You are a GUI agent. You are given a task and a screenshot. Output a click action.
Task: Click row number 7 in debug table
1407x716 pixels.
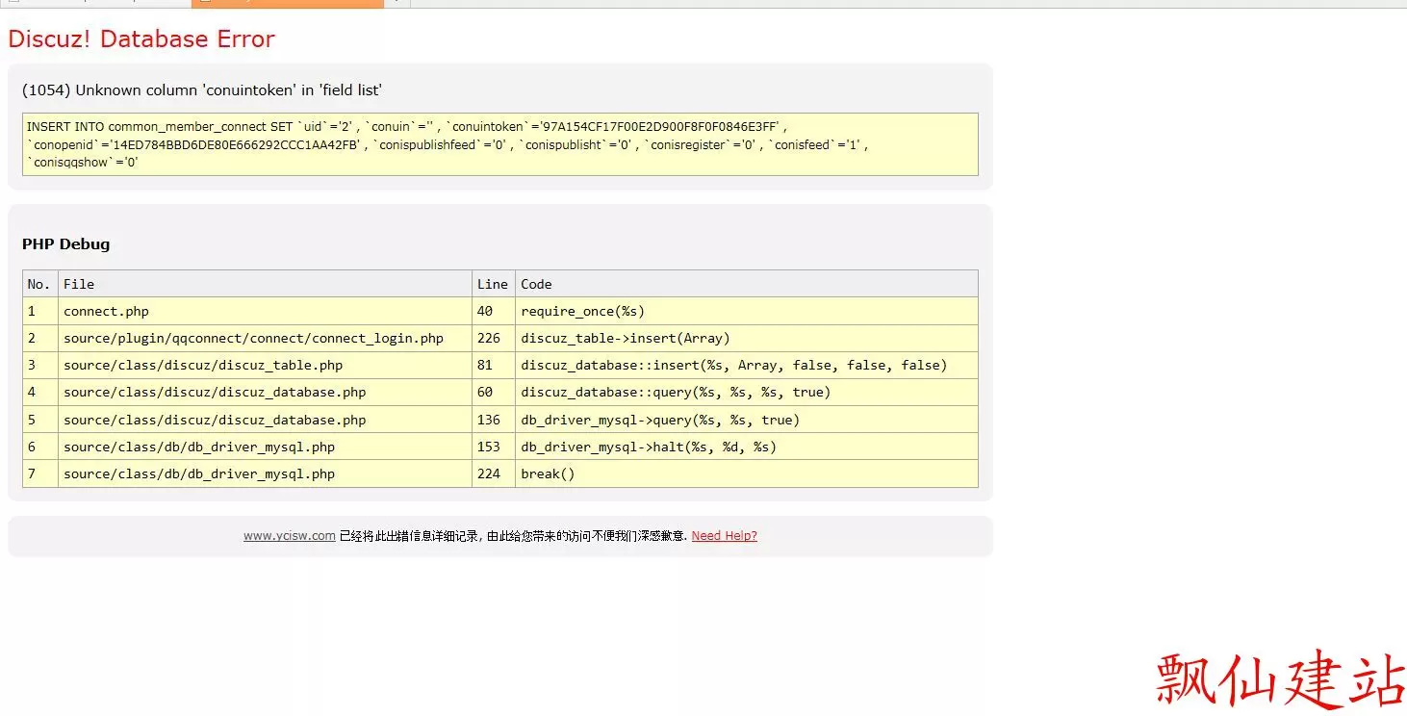pos(40,473)
